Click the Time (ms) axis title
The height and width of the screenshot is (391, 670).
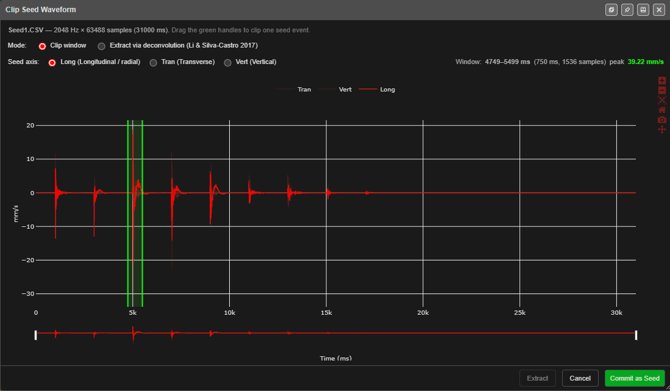coord(336,358)
